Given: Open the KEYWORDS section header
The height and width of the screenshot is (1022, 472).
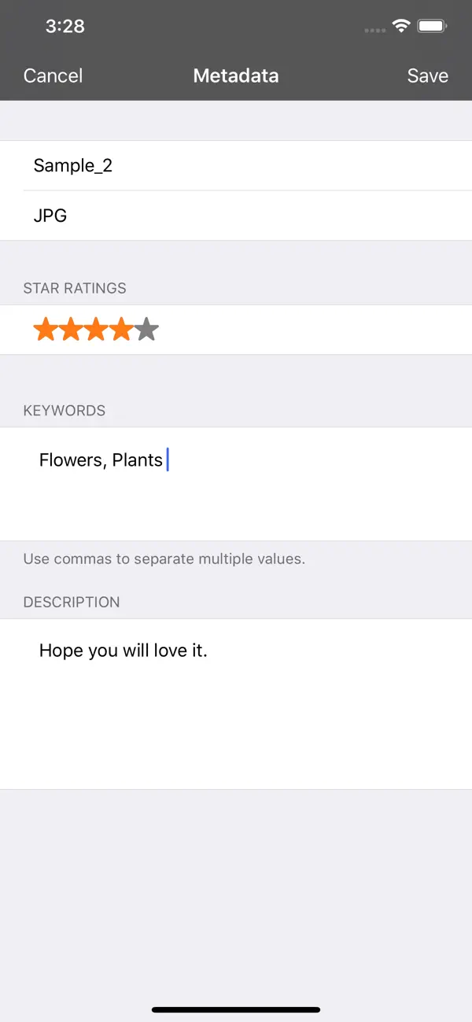Looking at the screenshot, I should [65, 410].
